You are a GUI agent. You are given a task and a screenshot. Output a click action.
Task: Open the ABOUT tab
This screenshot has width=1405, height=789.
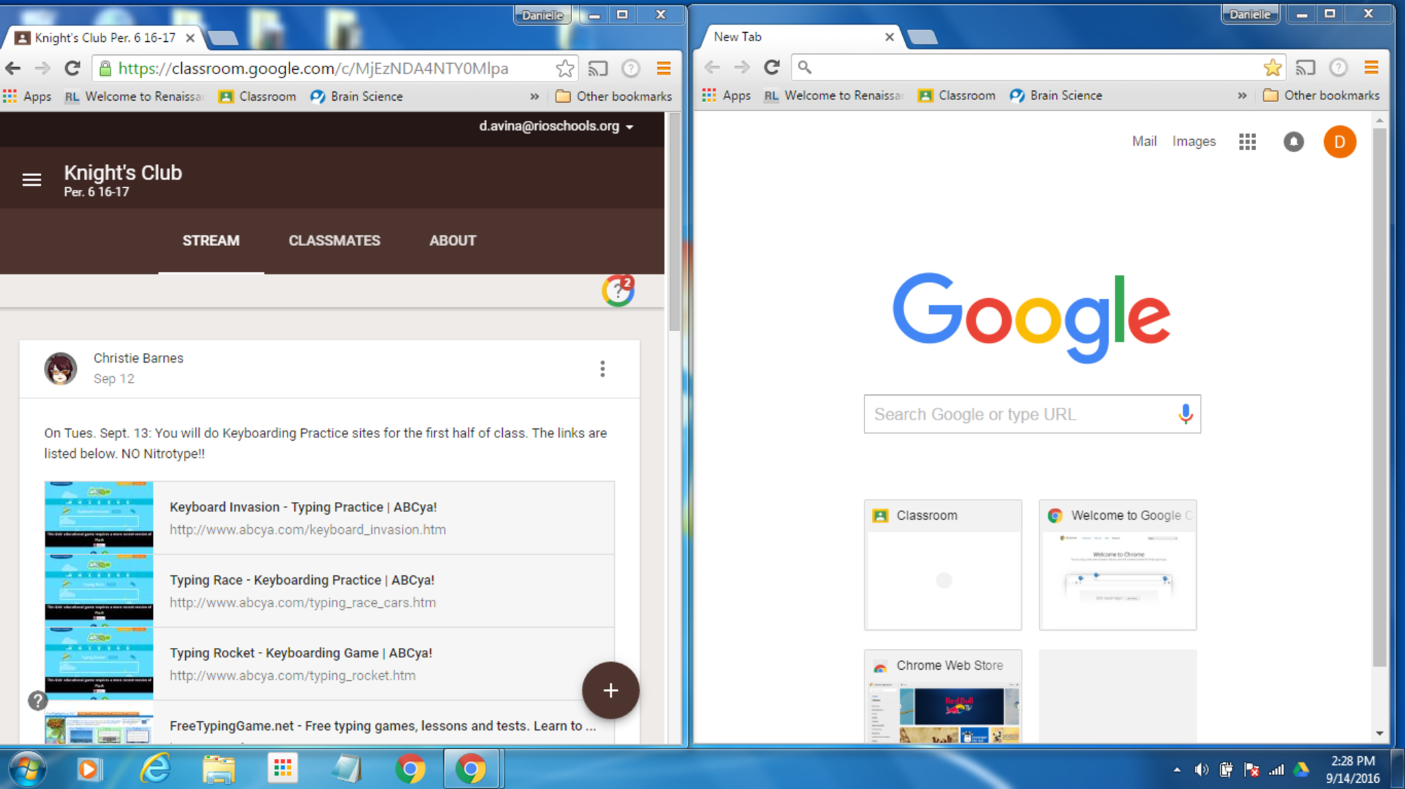452,241
